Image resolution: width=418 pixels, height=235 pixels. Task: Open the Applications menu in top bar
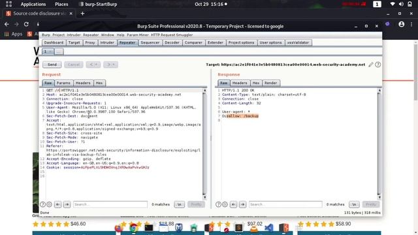[x=33, y=4]
